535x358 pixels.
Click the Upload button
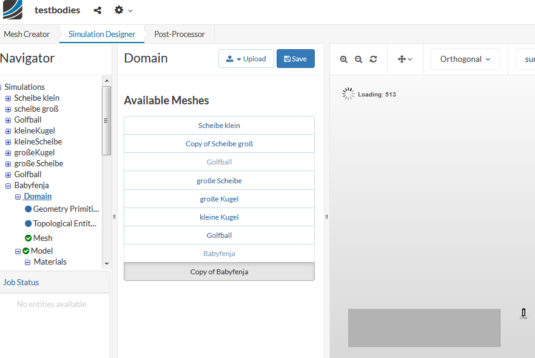click(x=246, y=59)
